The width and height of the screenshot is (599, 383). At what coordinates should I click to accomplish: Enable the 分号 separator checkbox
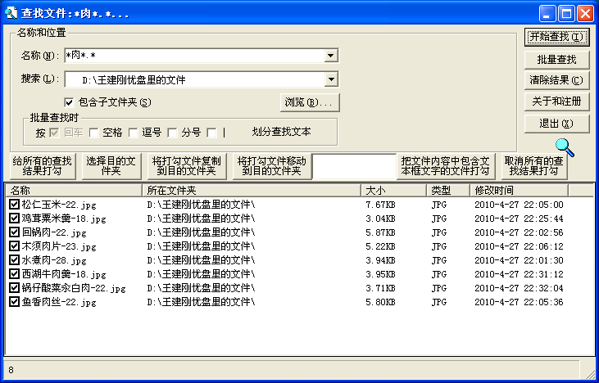(172, 133)
